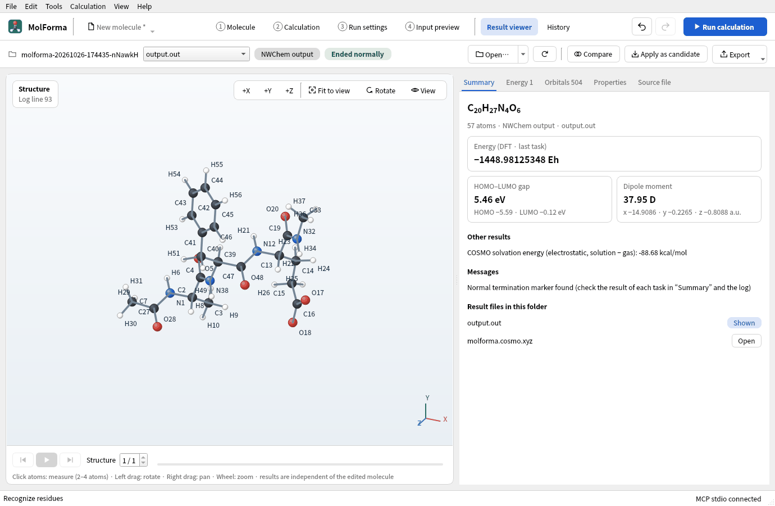Image resolution: width=775 pixels, height=506 pixels.
Task: Switch to the History tab
Action: click(x=558, y=27)
